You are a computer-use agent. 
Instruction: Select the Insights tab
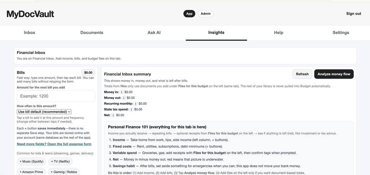[x=216, y=33]
